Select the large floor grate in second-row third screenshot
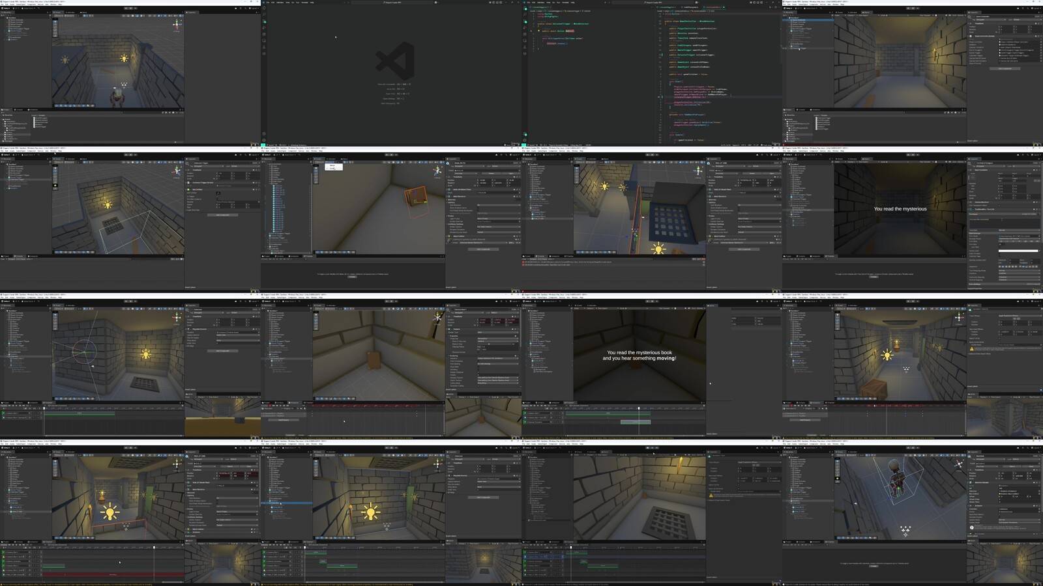 pyautogui.click(x=671, y=224)
